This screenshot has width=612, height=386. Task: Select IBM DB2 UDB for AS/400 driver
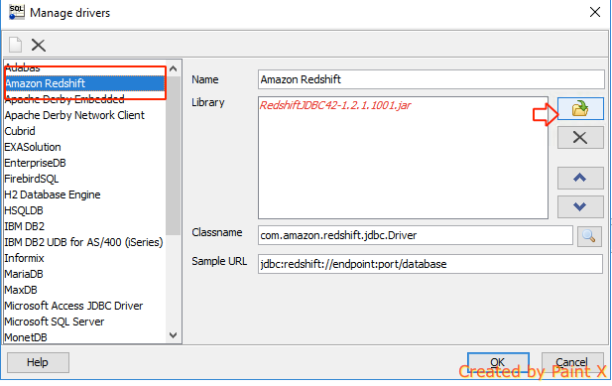[x=84, y=242]
